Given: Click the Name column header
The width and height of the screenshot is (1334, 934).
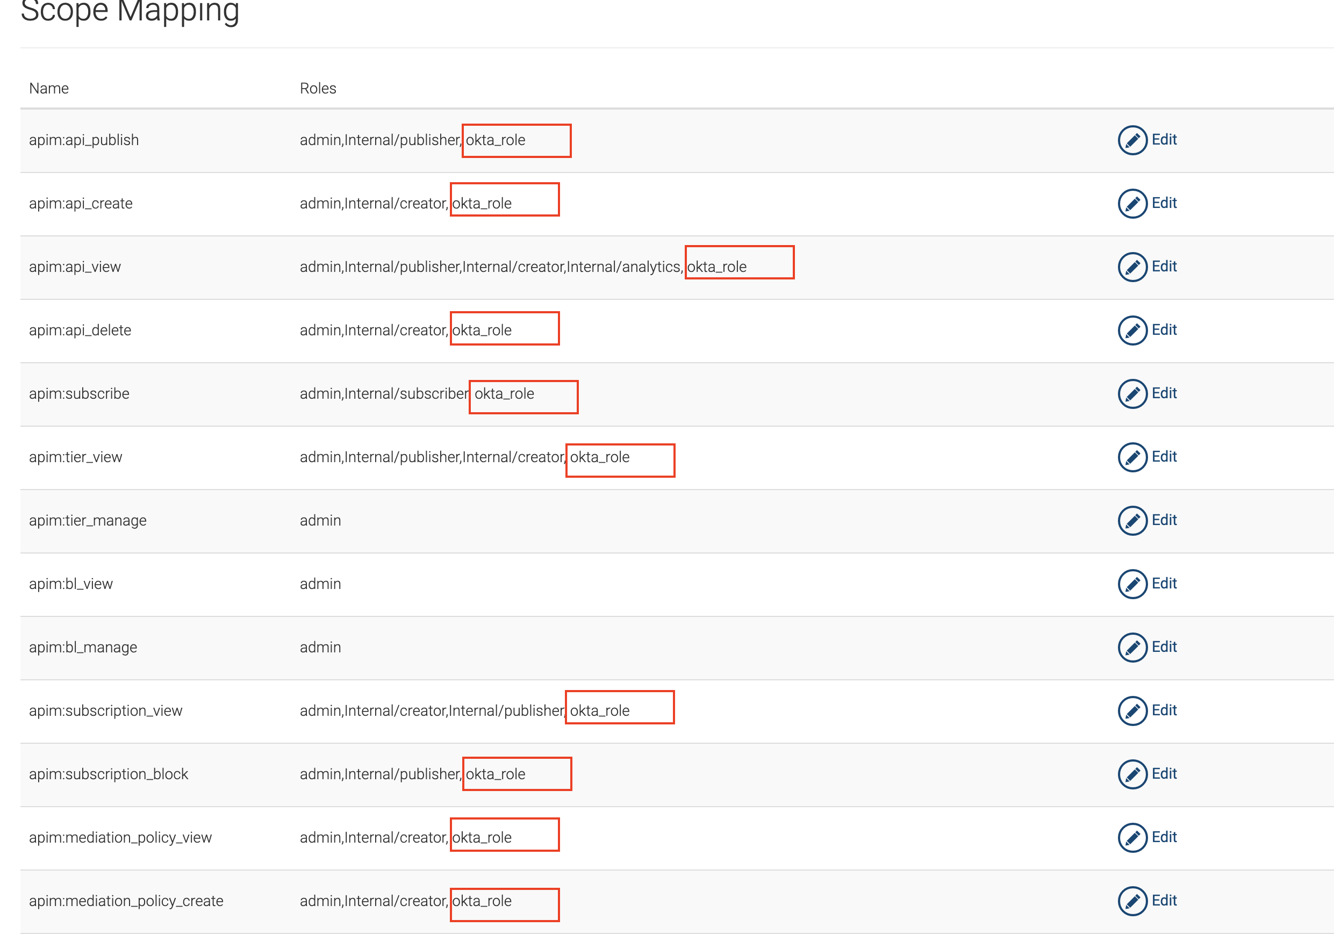Looking at the screenshot, I should [x=48, y=88].
